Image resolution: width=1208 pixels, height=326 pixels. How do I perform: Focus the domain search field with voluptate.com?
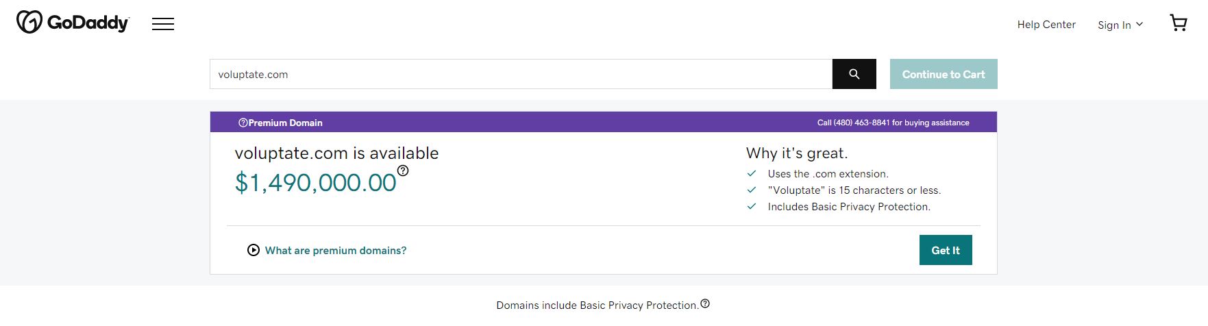[521, 74]
